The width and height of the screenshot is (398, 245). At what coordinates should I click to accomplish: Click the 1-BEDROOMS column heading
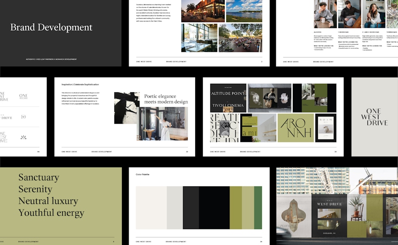click(344, 32)
